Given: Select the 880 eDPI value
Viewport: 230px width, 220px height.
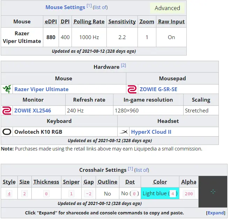Looking at the screenshot, I should point(51,37).
